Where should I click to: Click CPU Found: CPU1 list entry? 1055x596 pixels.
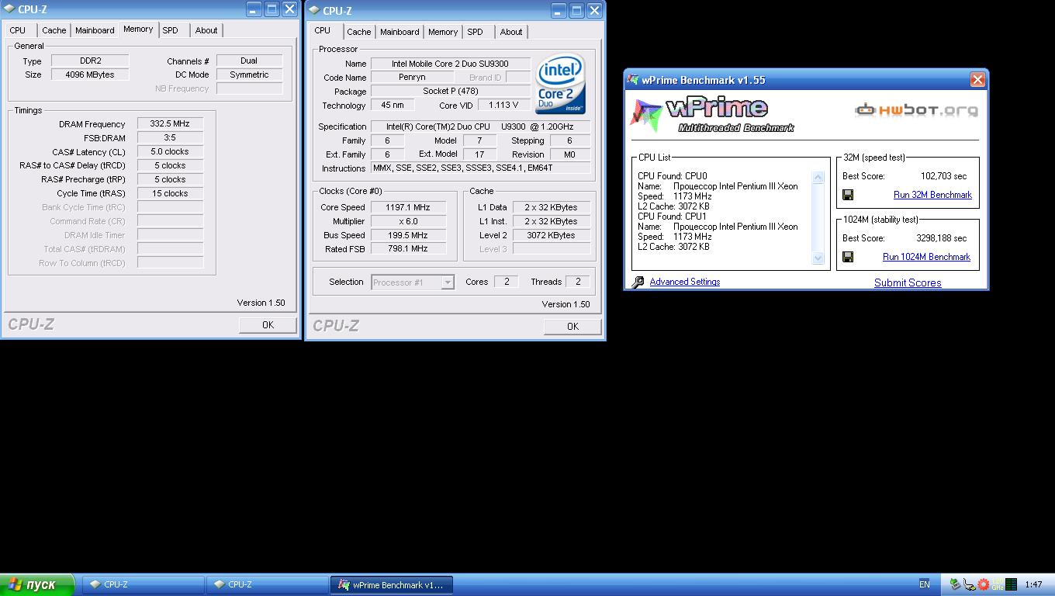point(673,217)
